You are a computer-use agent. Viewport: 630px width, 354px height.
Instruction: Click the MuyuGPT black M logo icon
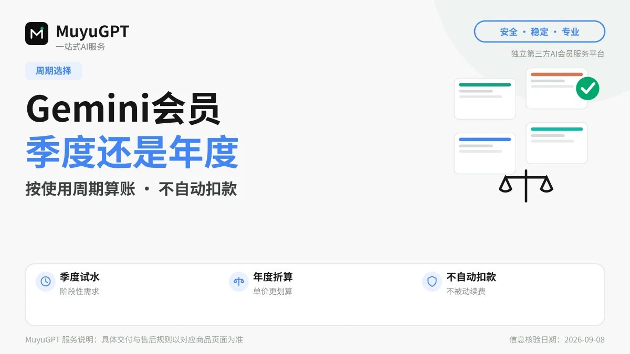37,34
